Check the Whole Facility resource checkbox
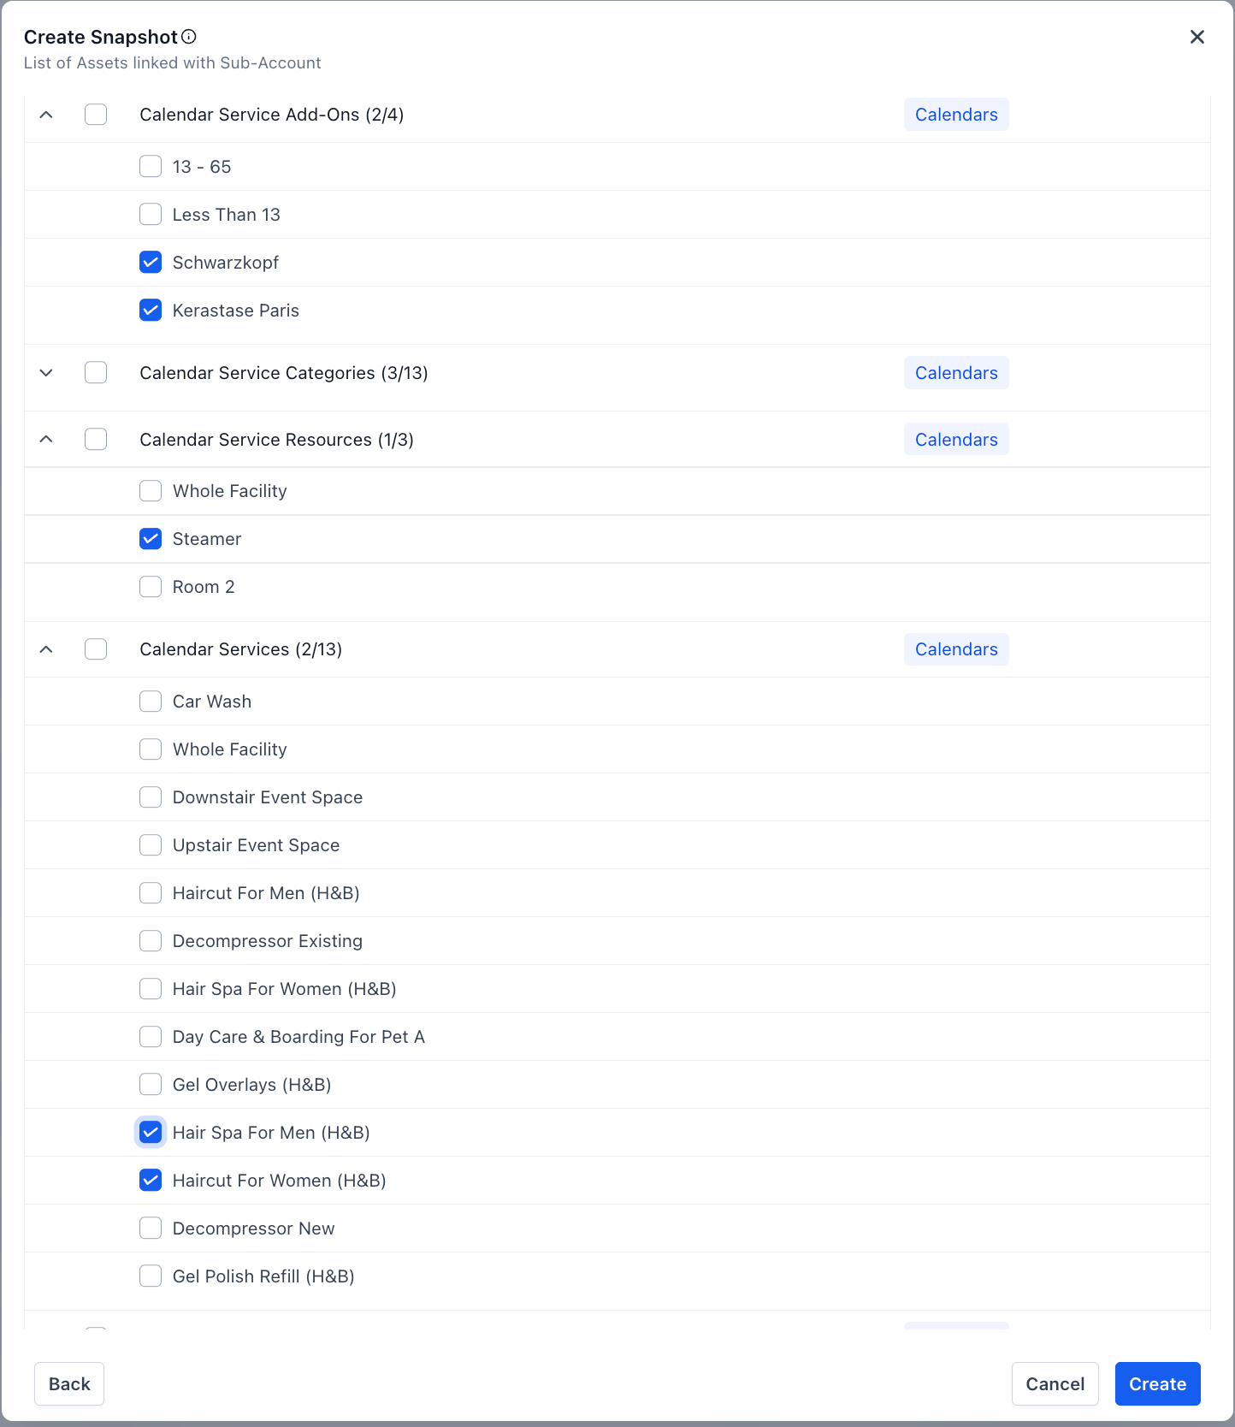 pos(151,491)
